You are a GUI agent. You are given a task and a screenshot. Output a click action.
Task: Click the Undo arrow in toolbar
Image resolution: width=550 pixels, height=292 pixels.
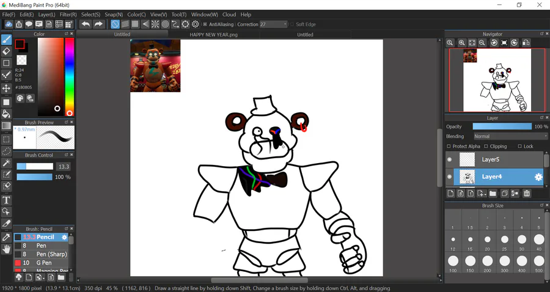pos(85,24)
